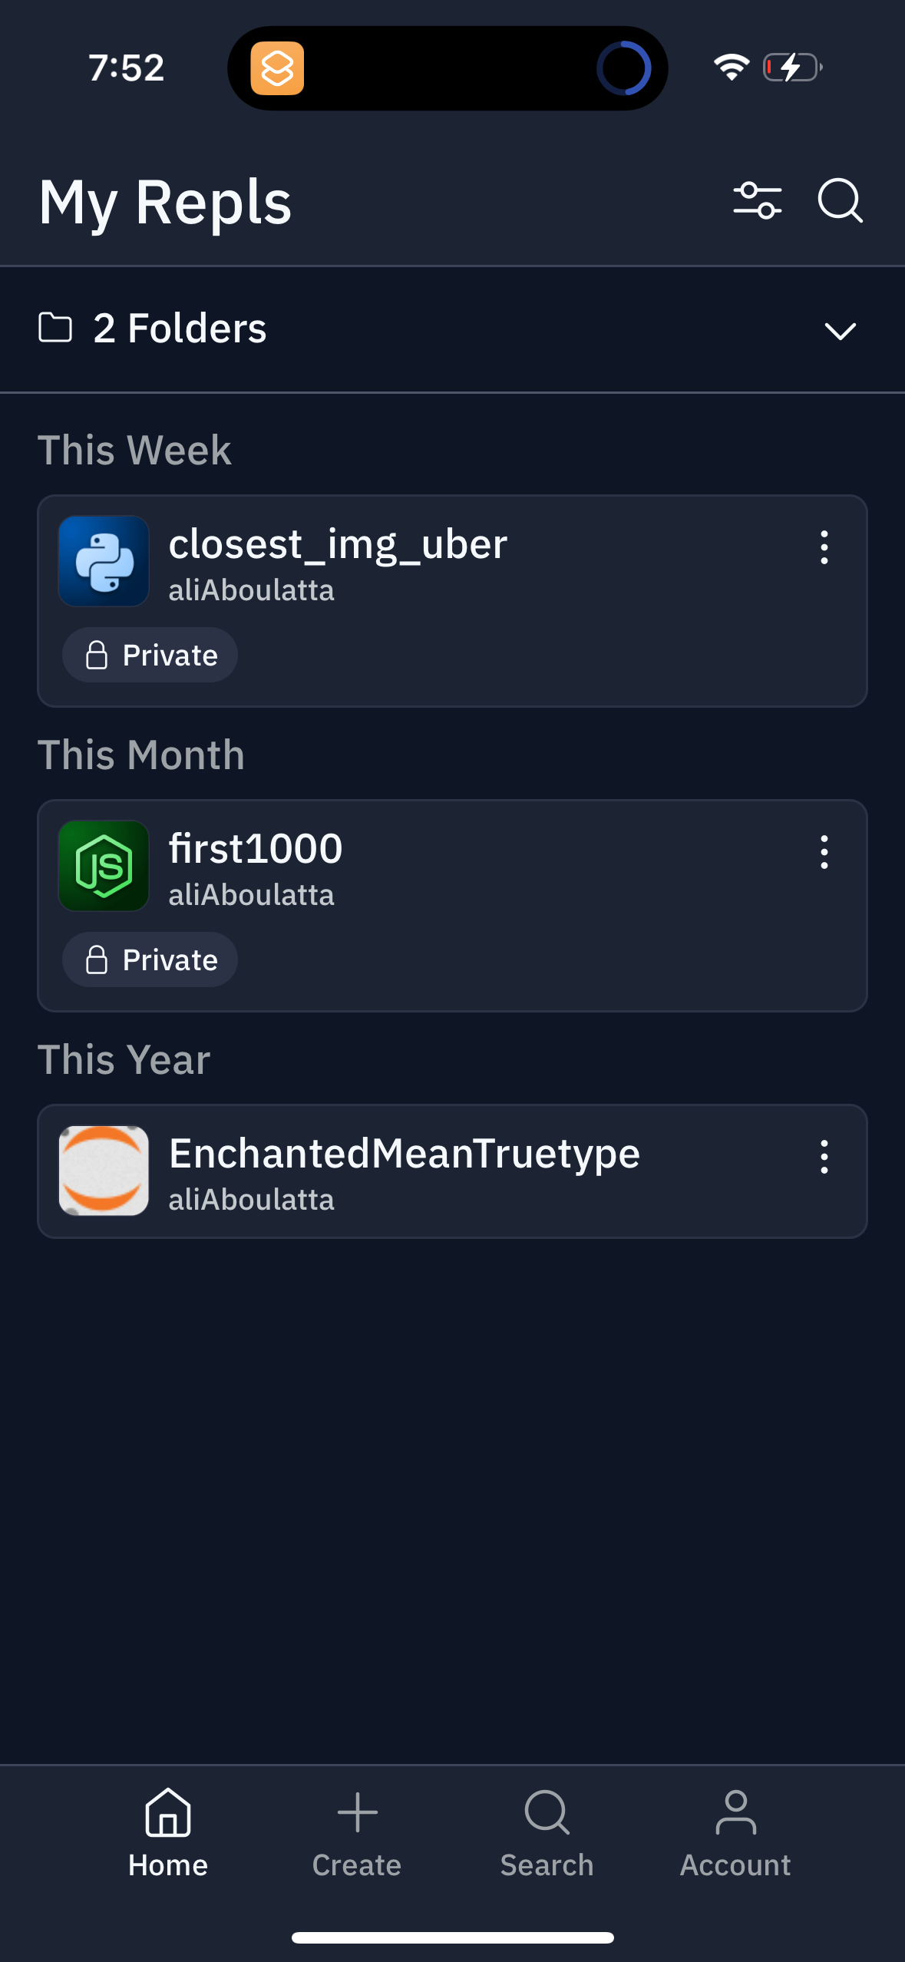Screen dimensions: 905x1962
Task: Tap the search icon in header
Action: pos(840,201)
